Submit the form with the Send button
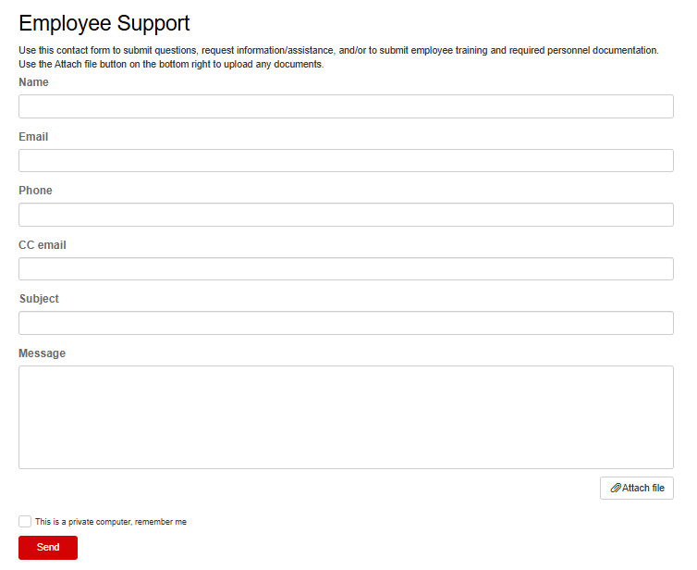 pyautogui.click(x=48, y=548)
